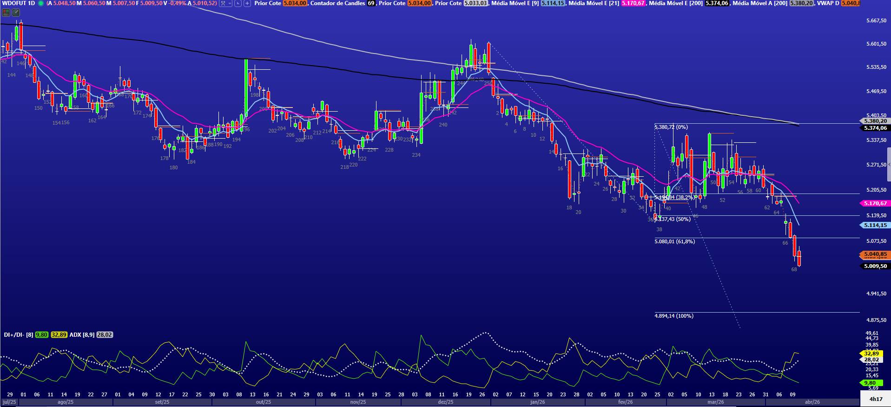The height and width of the screenshot is (407, 891).
Task: Click the chart icon left of the plus
Action: 238,3
